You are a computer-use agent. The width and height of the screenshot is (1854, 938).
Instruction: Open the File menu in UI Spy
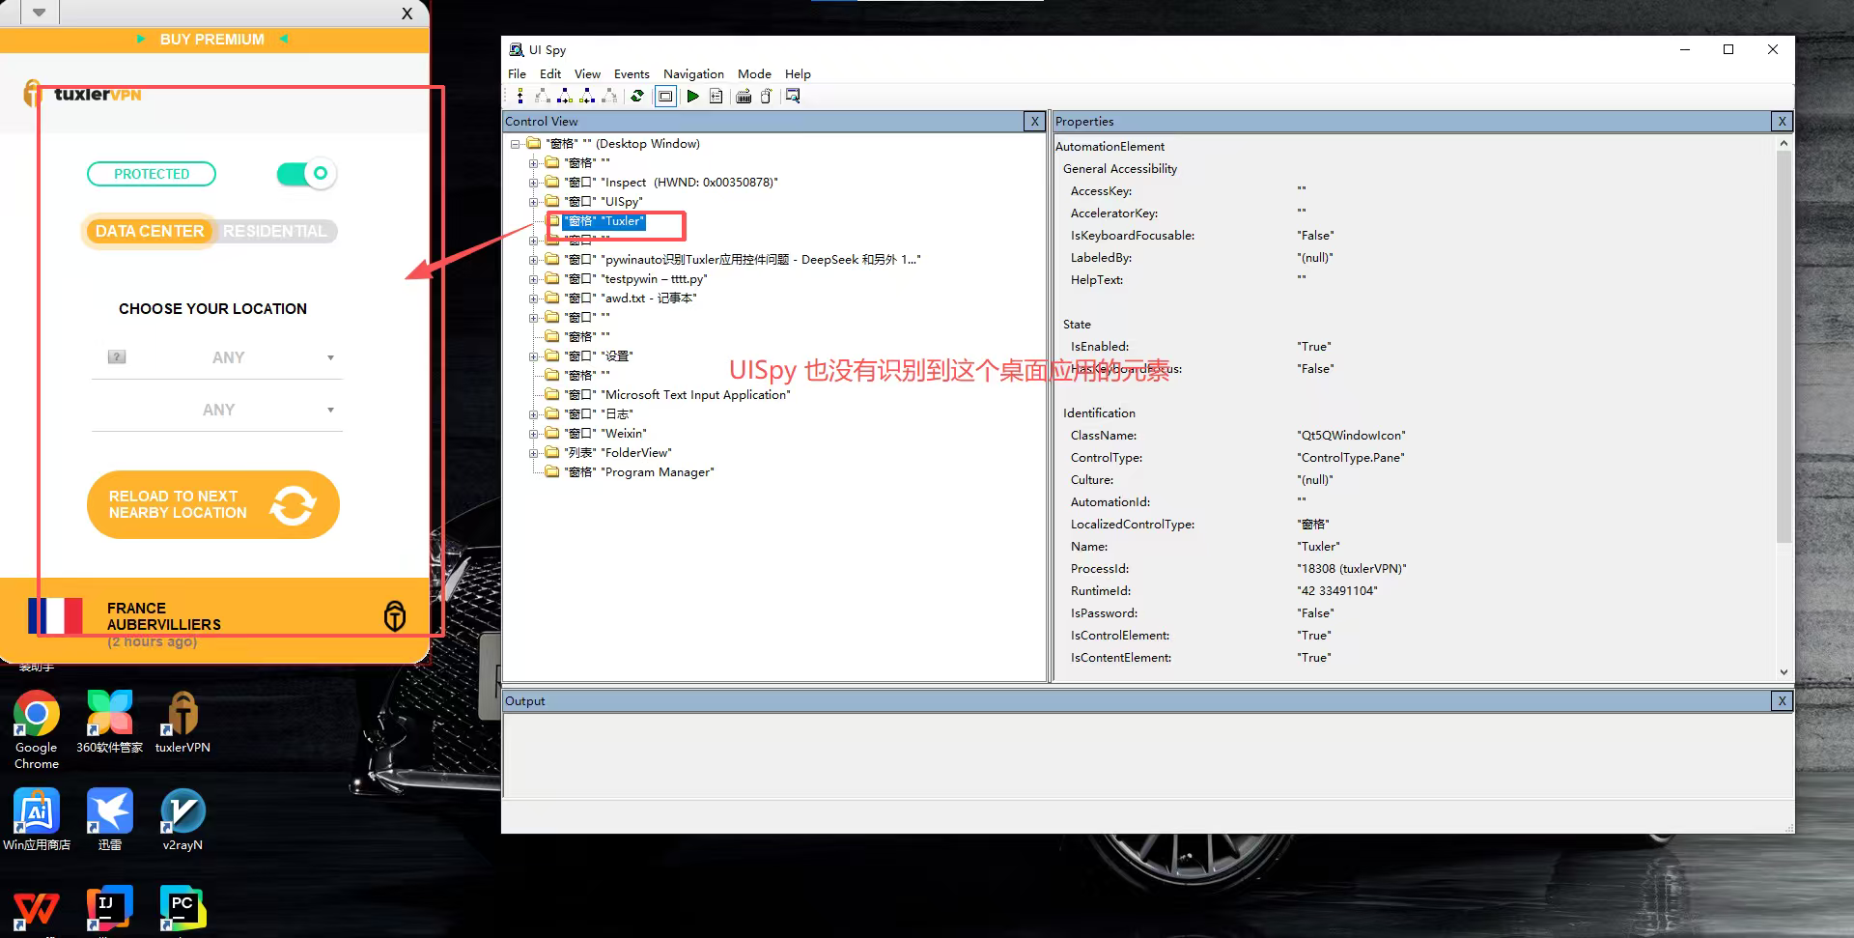[x=517, y=73]
